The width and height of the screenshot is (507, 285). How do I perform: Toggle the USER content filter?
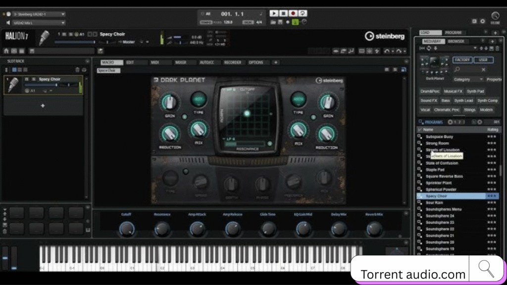[483, 60]
